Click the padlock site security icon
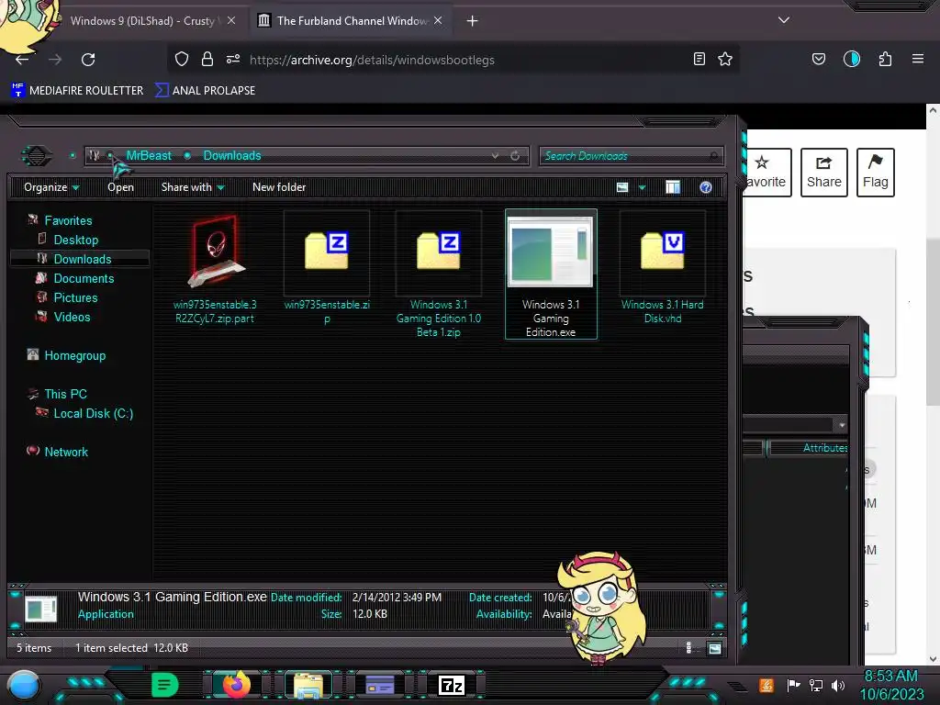The image size is (940, 705). pos(207,59)
